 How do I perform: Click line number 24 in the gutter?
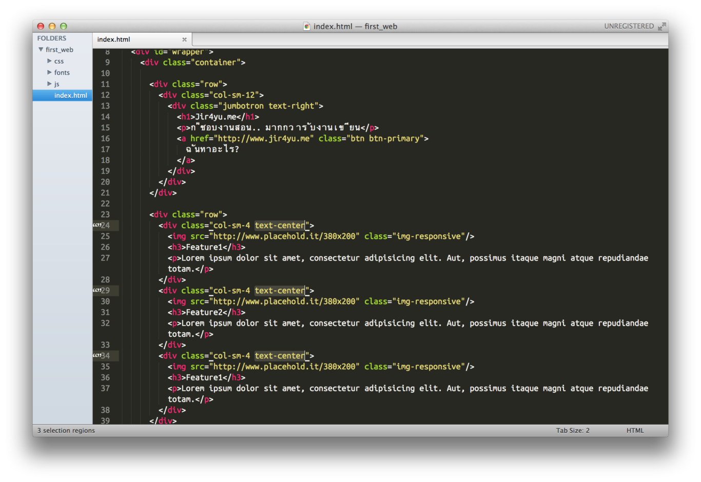tap(105, 226)
